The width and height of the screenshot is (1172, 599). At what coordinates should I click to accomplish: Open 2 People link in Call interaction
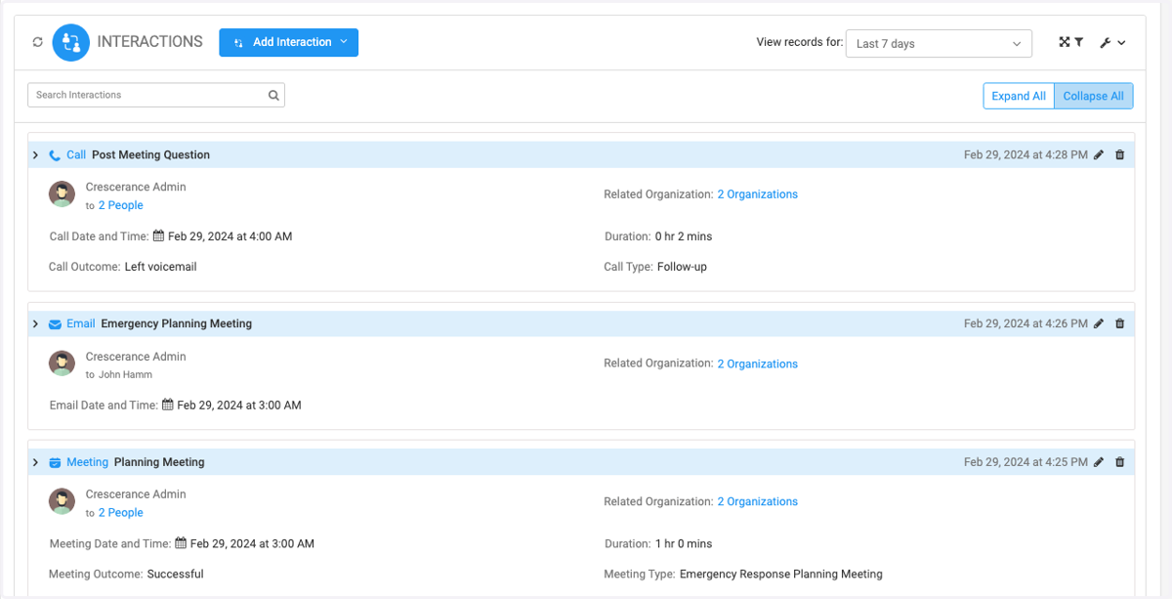(x=121, y=205)
